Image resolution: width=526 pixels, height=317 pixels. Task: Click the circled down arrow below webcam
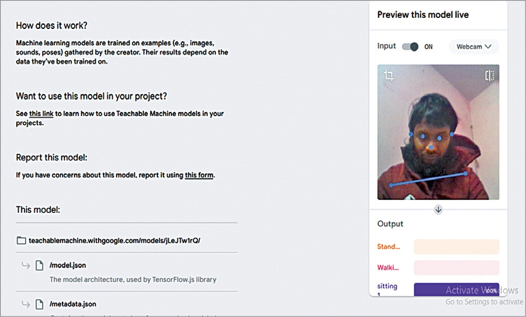pyautogui.click(x=439, y=209)
